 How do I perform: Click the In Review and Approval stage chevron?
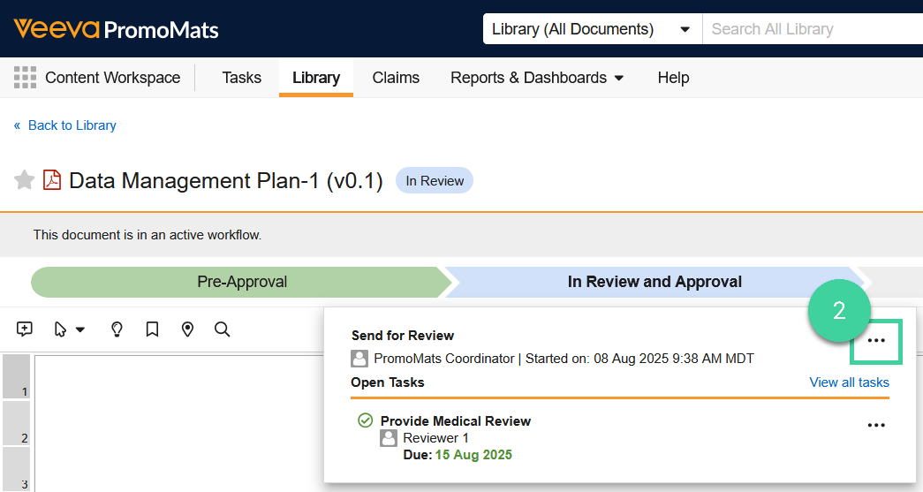click(x=654, y=283)
